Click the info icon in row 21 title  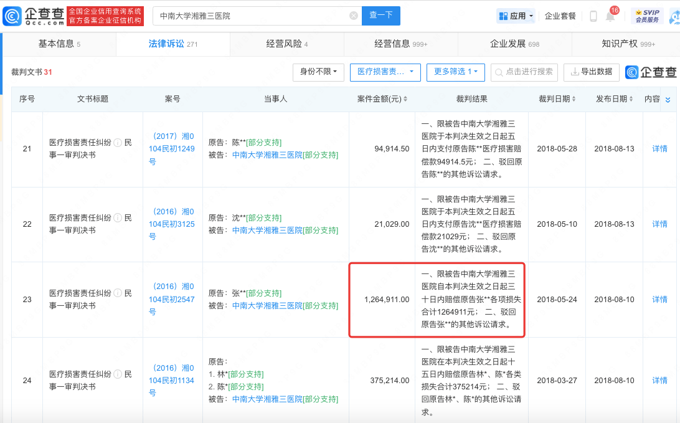tap(118, 143)
